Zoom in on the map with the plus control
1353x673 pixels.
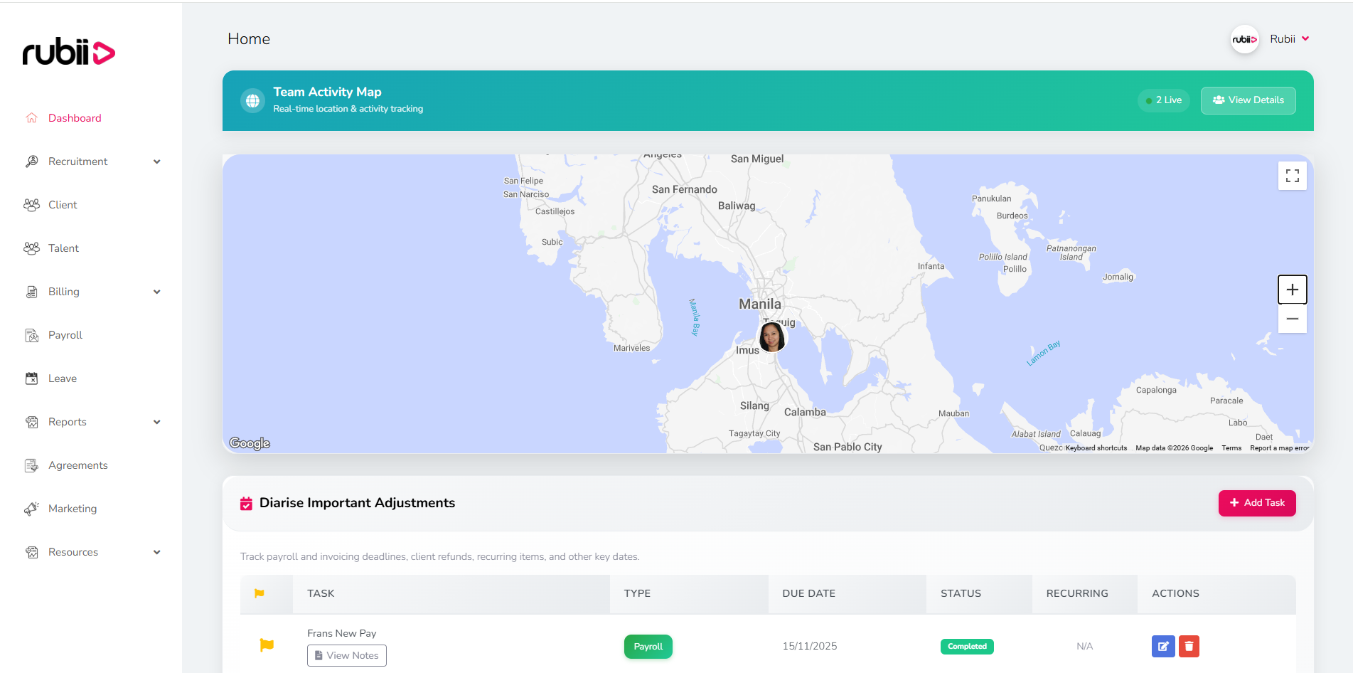1293,290
